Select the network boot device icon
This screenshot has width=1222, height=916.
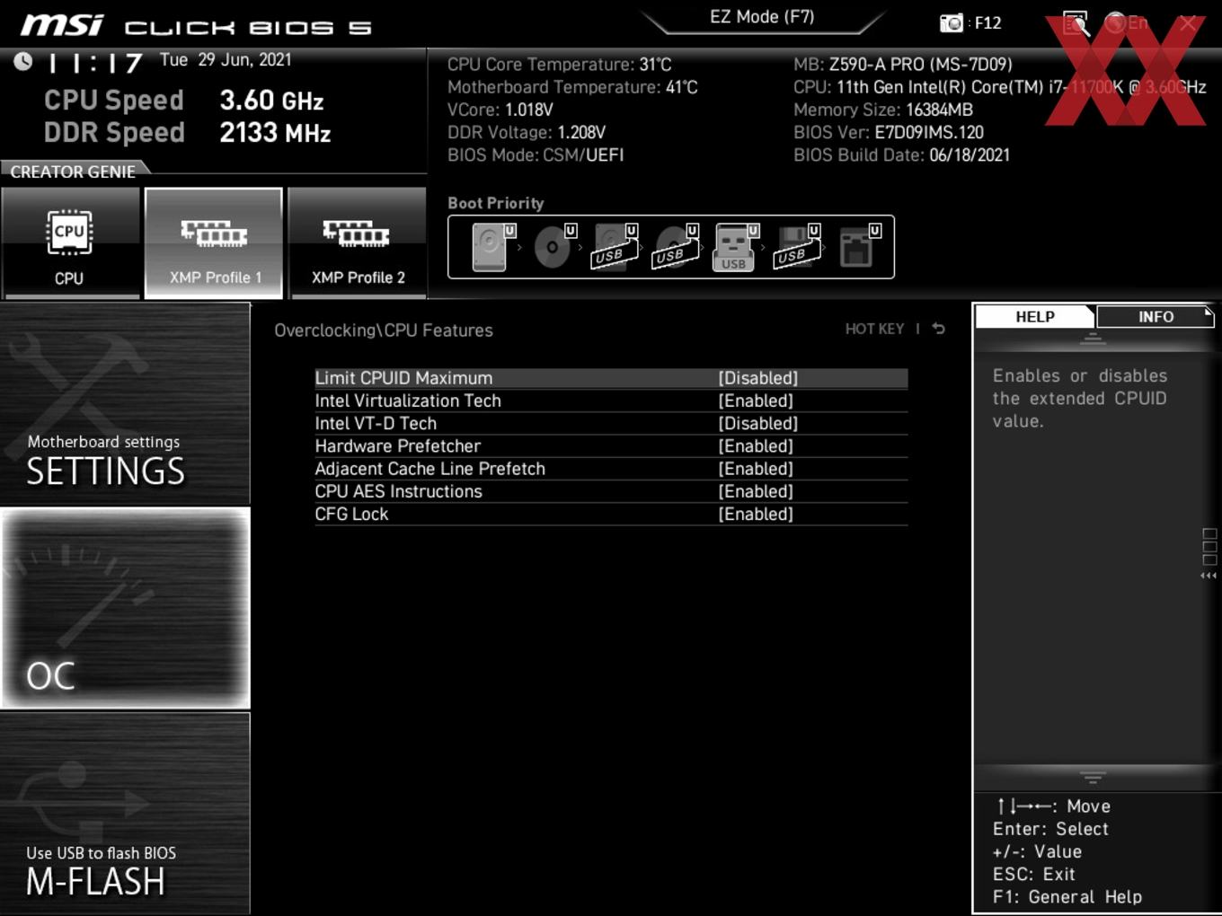click(858, 247)
